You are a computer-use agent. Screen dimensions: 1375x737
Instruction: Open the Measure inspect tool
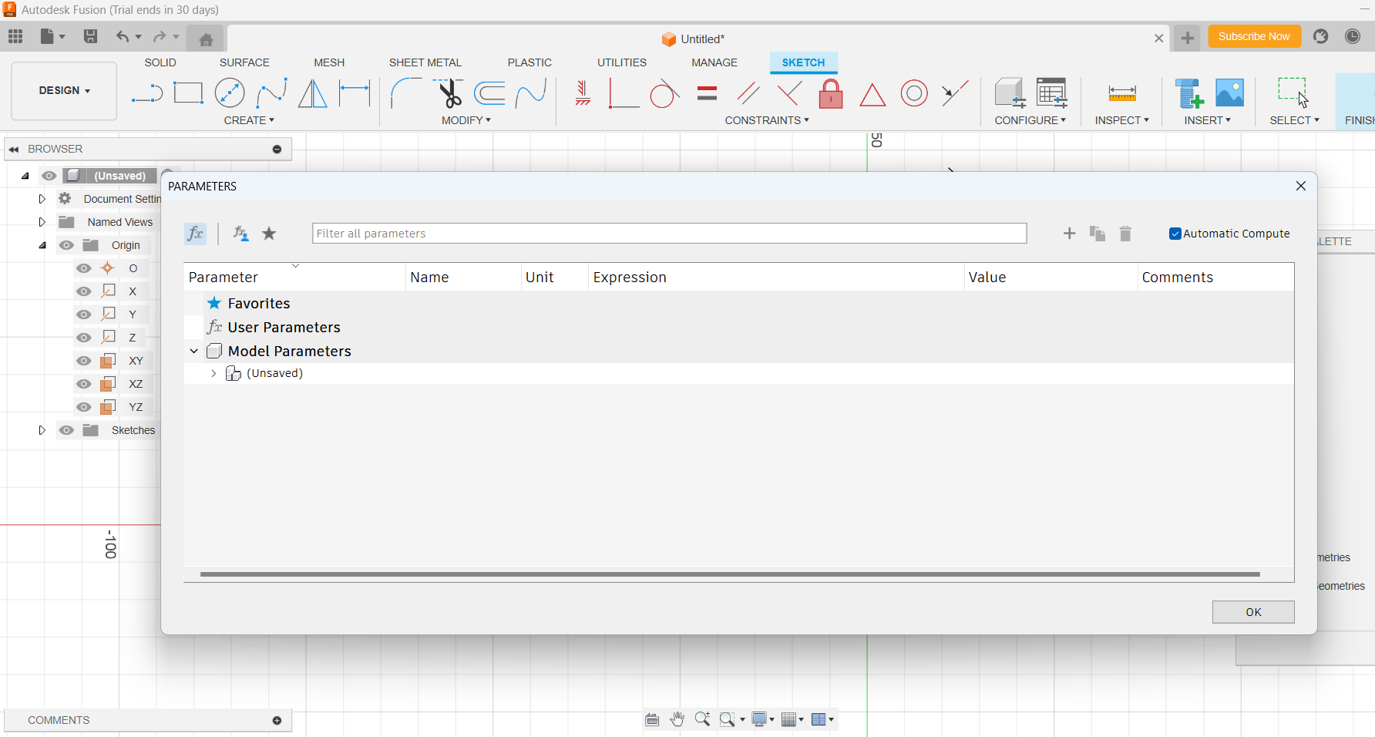coord(1122,93)
